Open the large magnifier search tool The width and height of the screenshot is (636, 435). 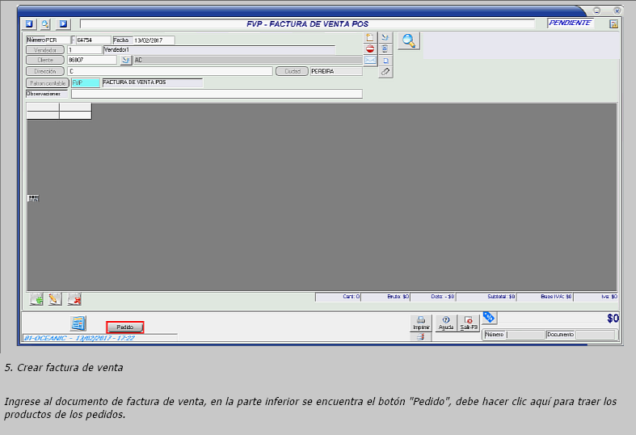tap(409, 41)
